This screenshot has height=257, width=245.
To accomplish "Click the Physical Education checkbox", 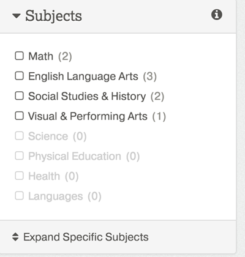I will [x=20, y=155].
